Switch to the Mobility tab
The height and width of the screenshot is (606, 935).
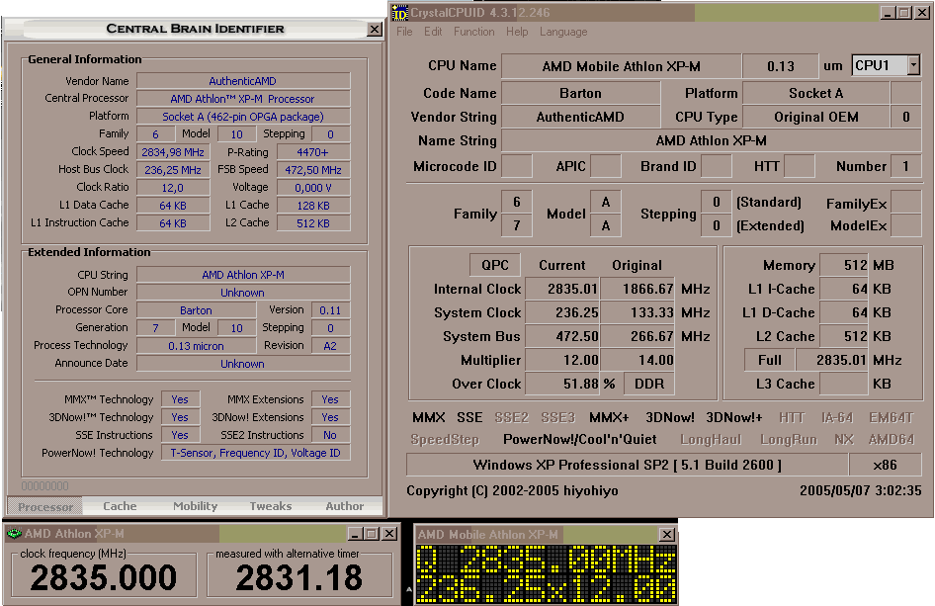tap(195, 506)
